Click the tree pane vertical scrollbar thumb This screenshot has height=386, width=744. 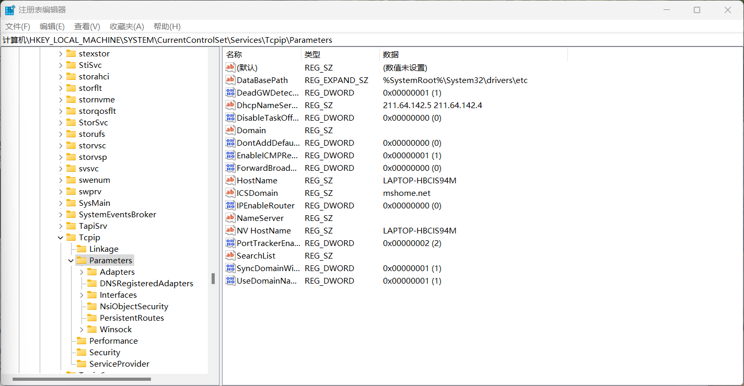213,278
